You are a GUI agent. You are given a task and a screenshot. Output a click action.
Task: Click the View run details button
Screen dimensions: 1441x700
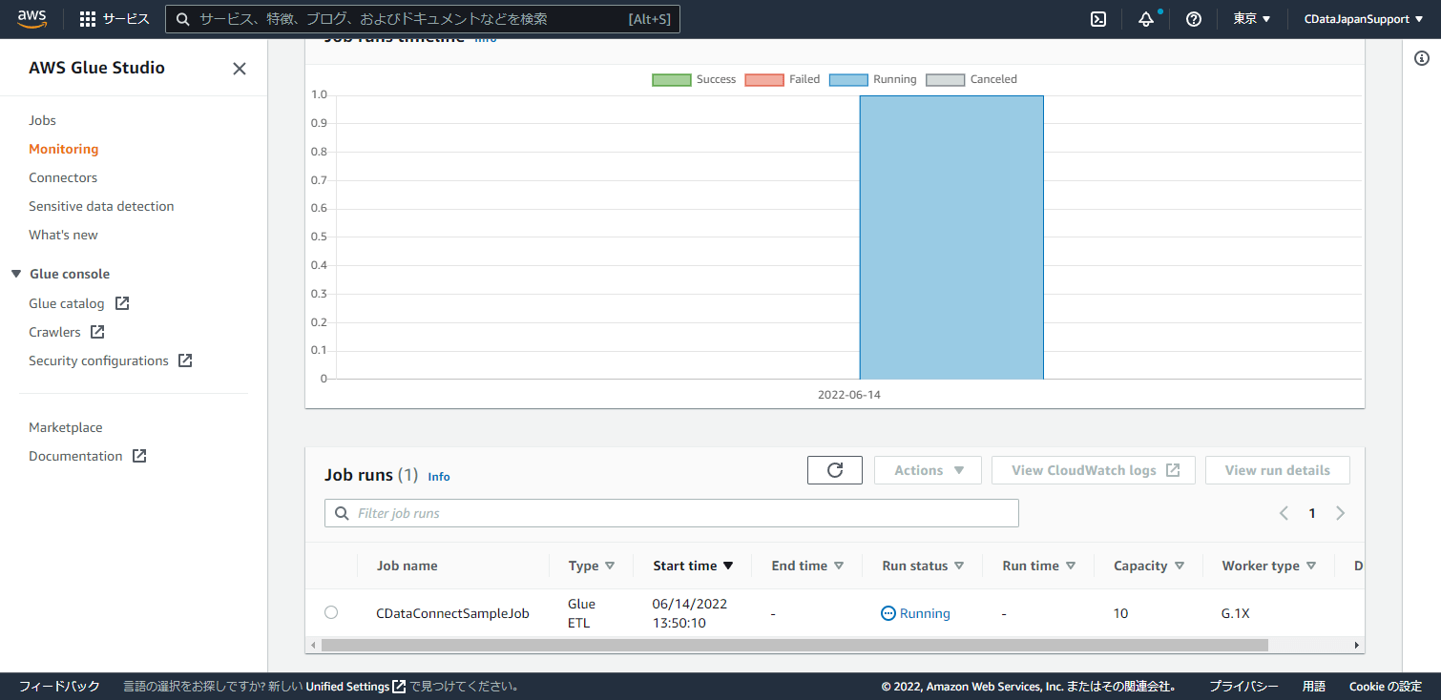click(1278, 470)
